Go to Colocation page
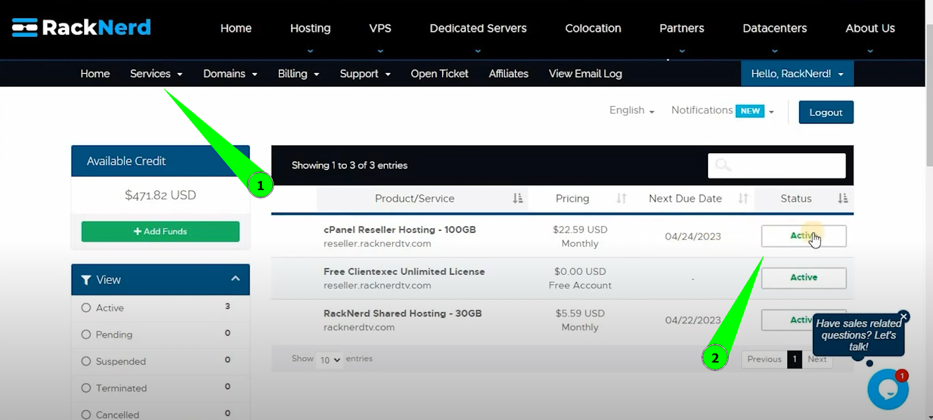933x420 pixels. [x=593, y=29]
